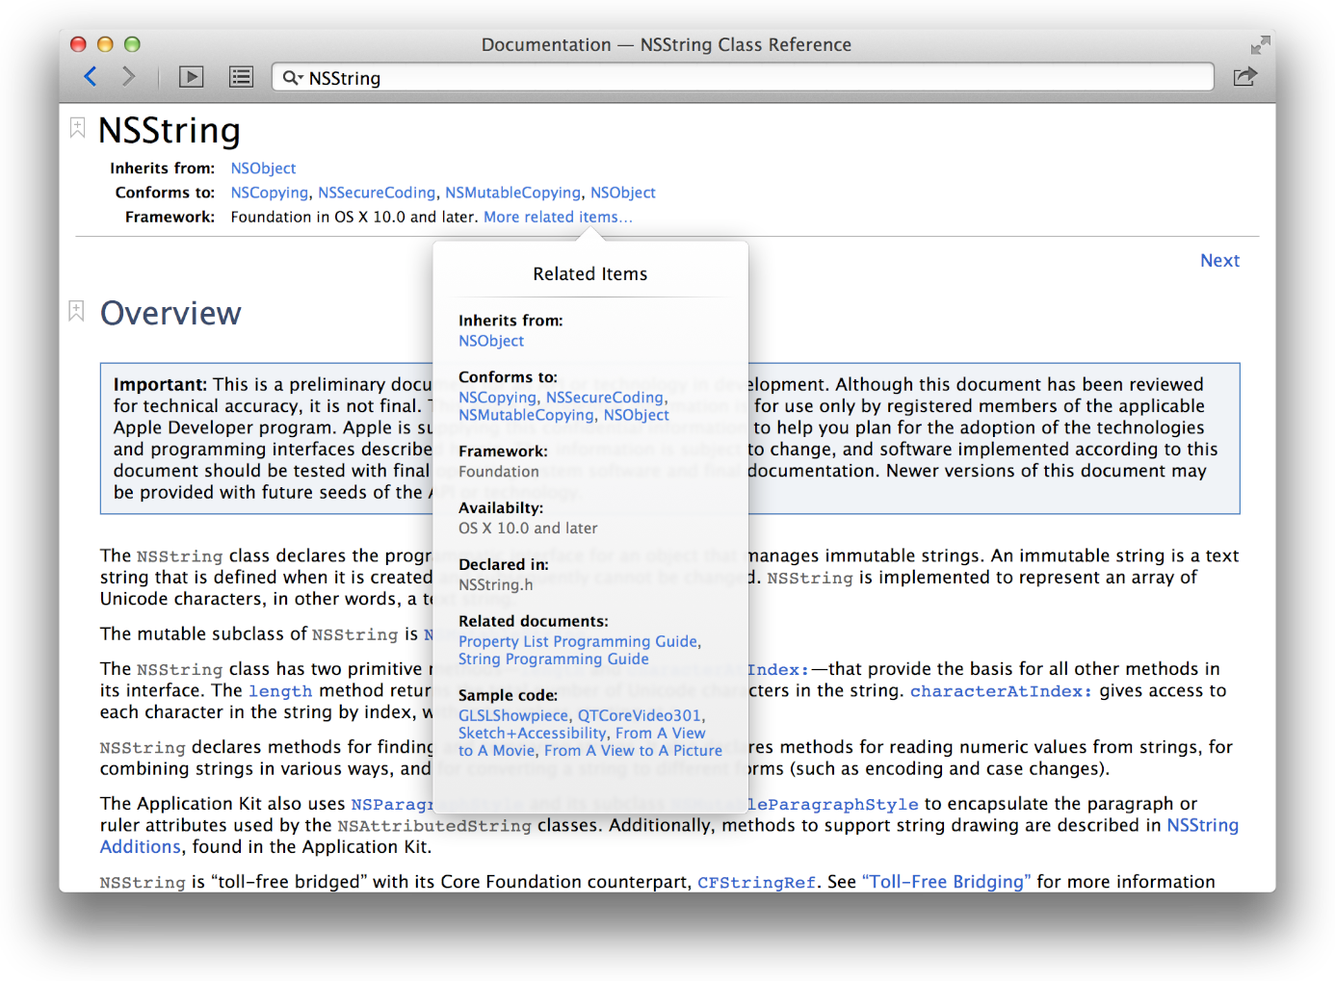
Task: Bookmark the Overview section
Action: (76, 310)
